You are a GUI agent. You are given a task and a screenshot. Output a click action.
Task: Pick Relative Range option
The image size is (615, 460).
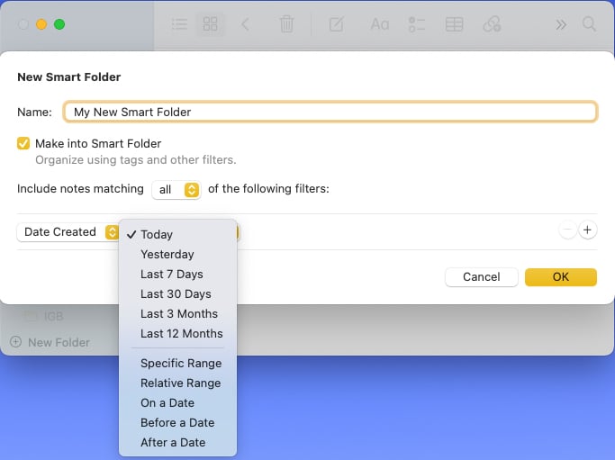point(177,383)
